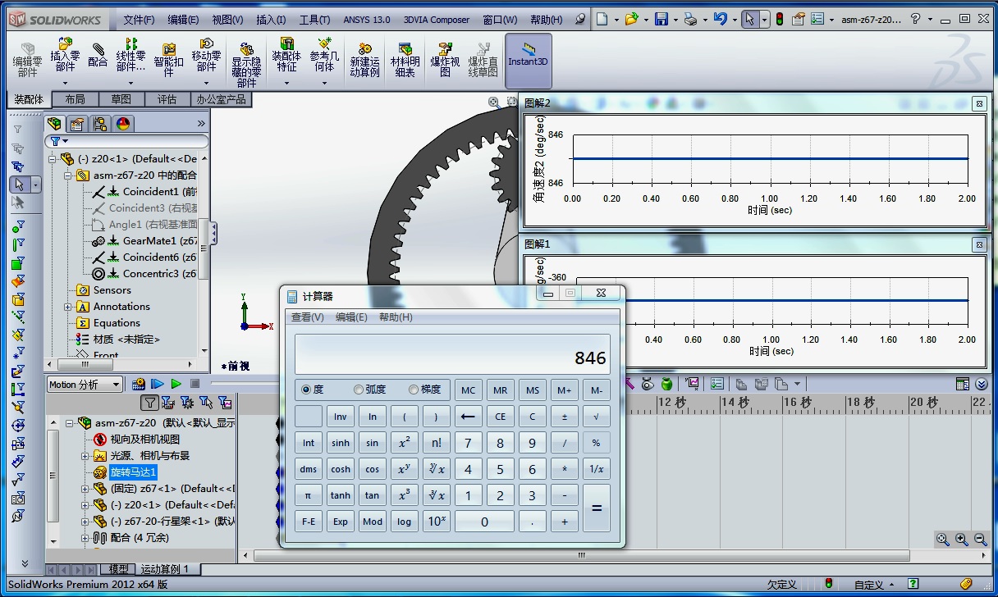Click the calculator digit 7

click(x=469, y=443)
